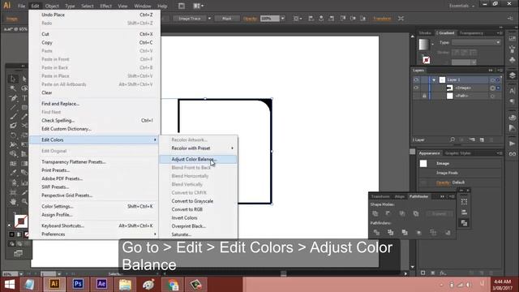Image resolution: width=519 pixels, height=292 pixels.
Task: Select the Magic Wand tool
Action: coord(13,88)
